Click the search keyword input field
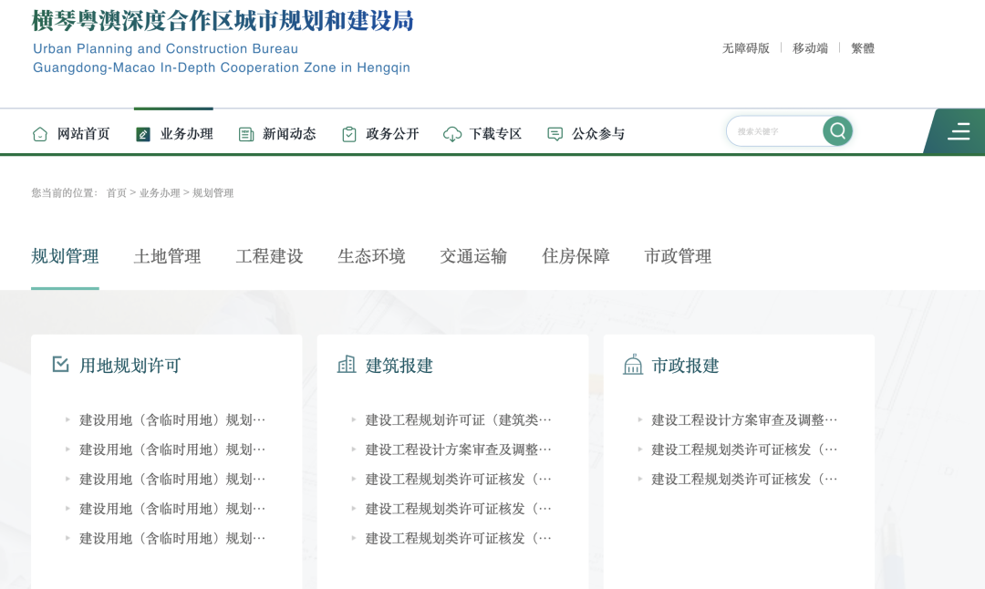 [775, 131]
